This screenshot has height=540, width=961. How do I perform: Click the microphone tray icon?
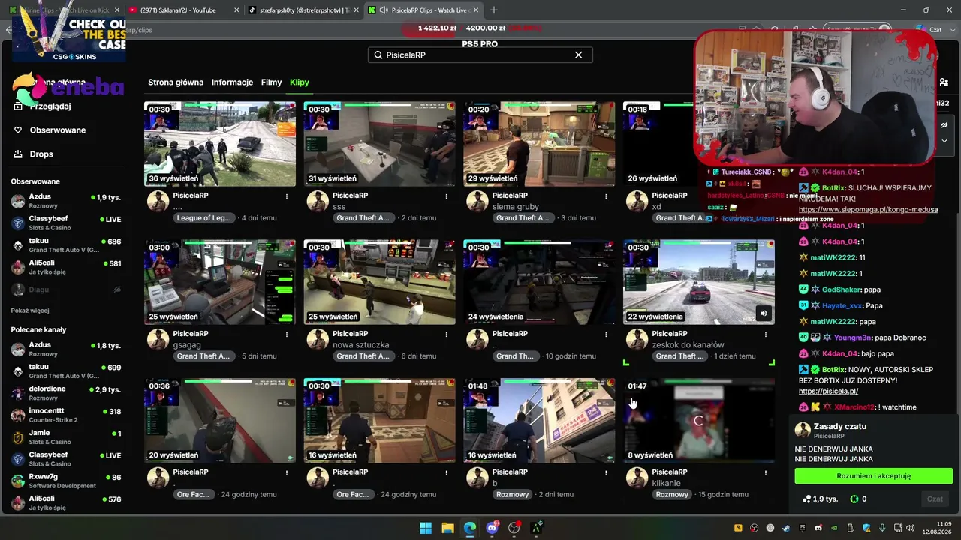click(882, 528)
